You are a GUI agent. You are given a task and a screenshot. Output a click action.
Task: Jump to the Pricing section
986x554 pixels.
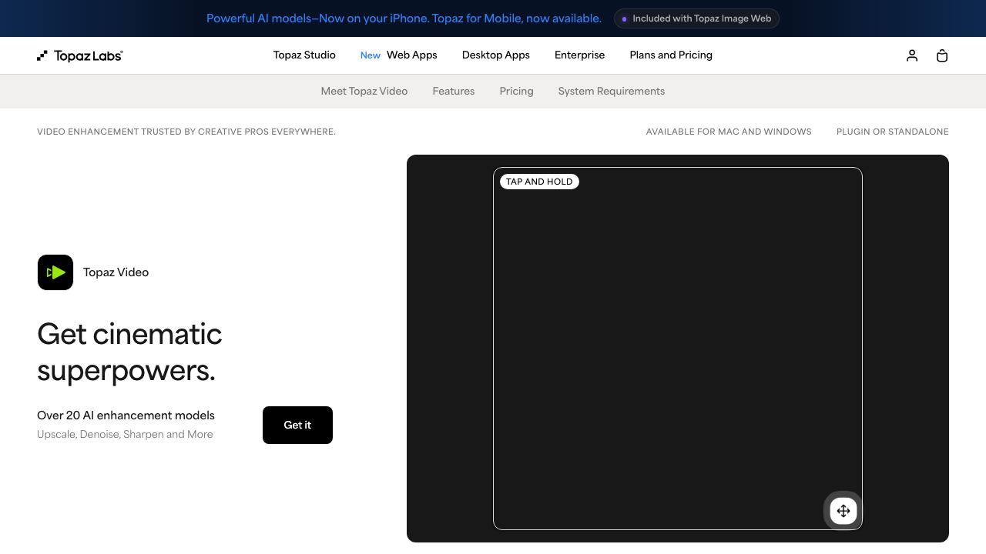516,91
